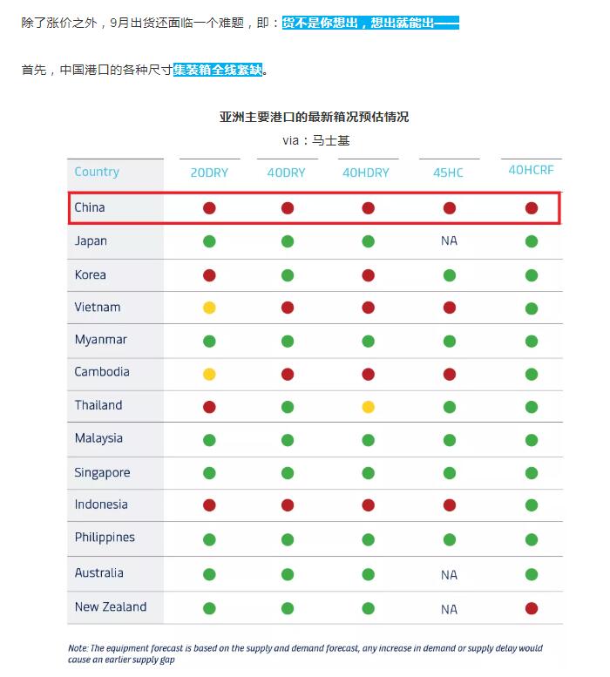Click Korea's red 40HDRY status dot
610x677 pixels.
(368, 275)
